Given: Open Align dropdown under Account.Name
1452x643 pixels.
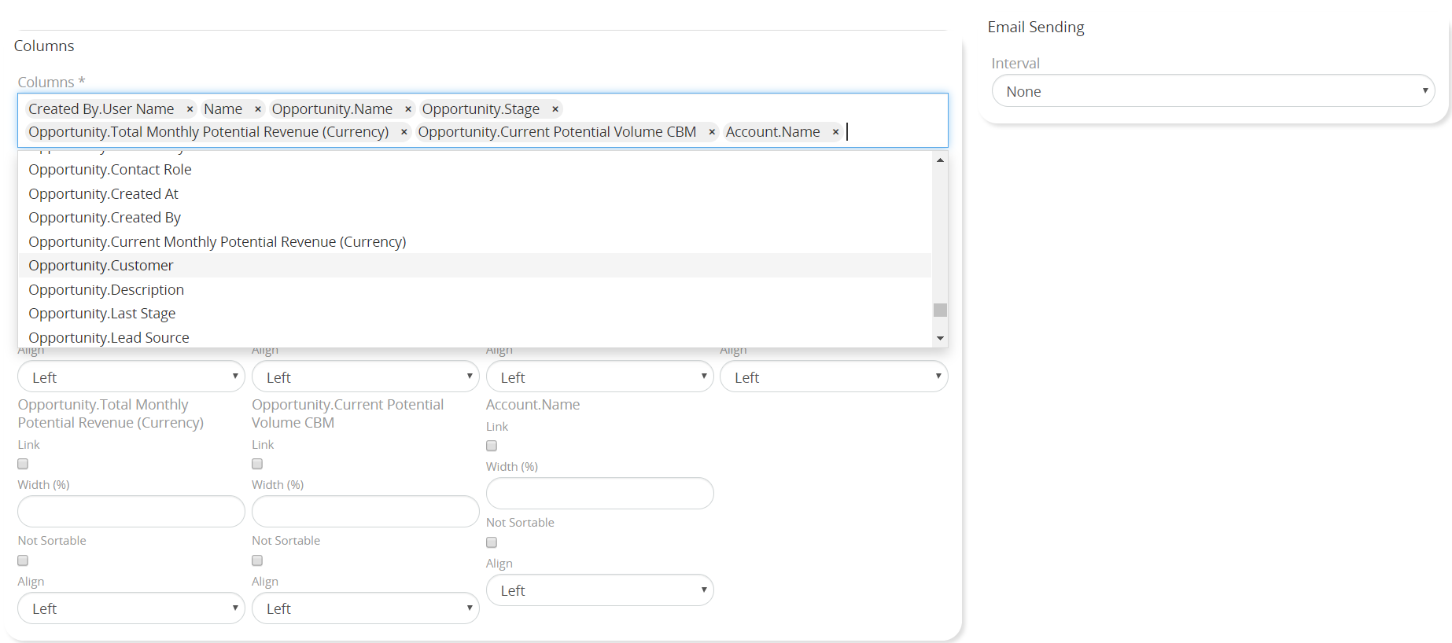Looking at the screenshot, I should click(x=599, y=590).
